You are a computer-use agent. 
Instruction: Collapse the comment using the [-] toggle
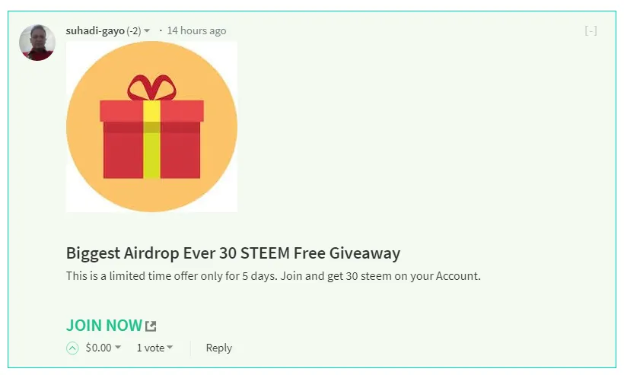[591, 30]
